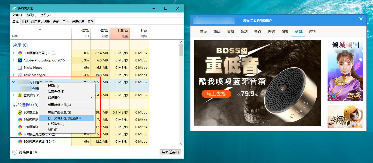Click the Sticky Notes app icon
This screenshot has height=163, width=373.
[20, 68]
